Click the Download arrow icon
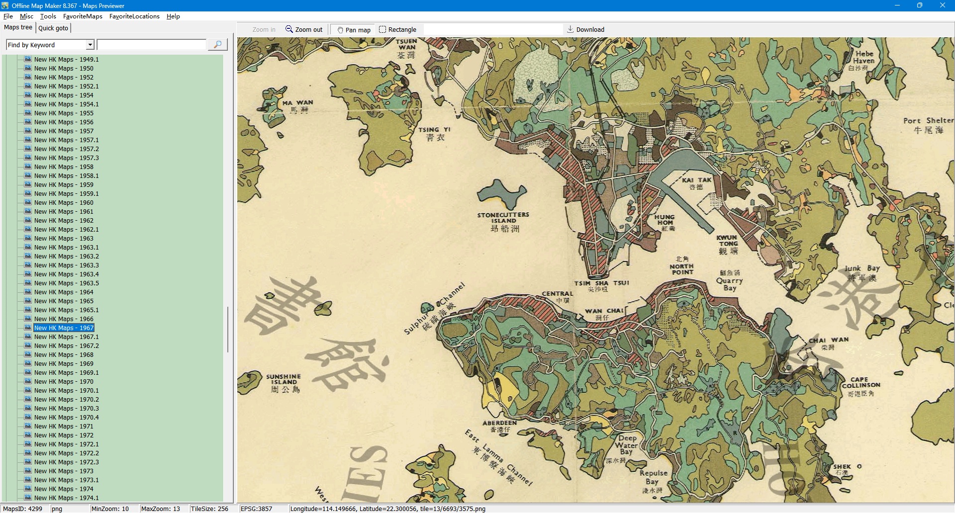 click(571, 29)
